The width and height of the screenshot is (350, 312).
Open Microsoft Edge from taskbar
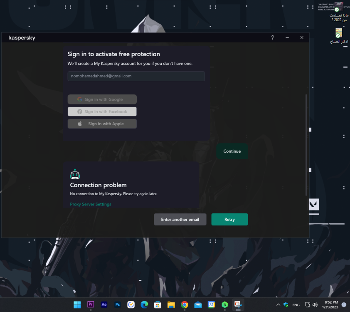[x=144, y=305]
